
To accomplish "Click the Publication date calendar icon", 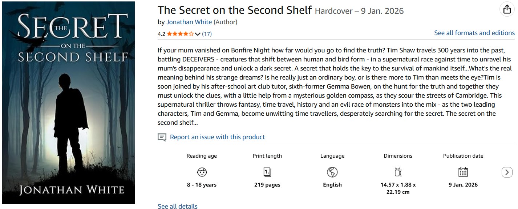I will [463, 172].
